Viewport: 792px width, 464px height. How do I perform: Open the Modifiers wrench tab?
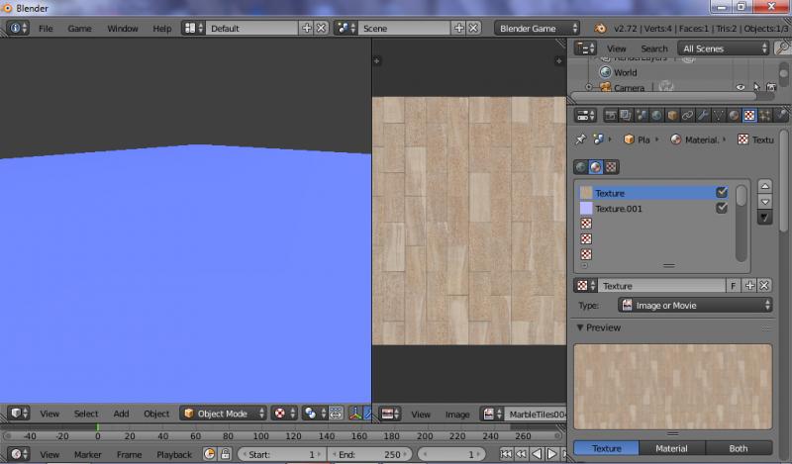(x=703, y=116)
